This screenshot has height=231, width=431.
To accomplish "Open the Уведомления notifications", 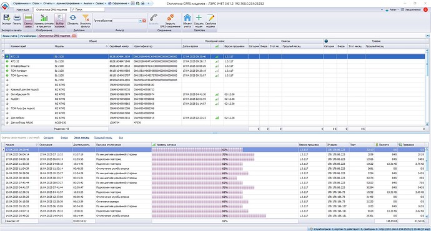I will [x=411, y=9].
